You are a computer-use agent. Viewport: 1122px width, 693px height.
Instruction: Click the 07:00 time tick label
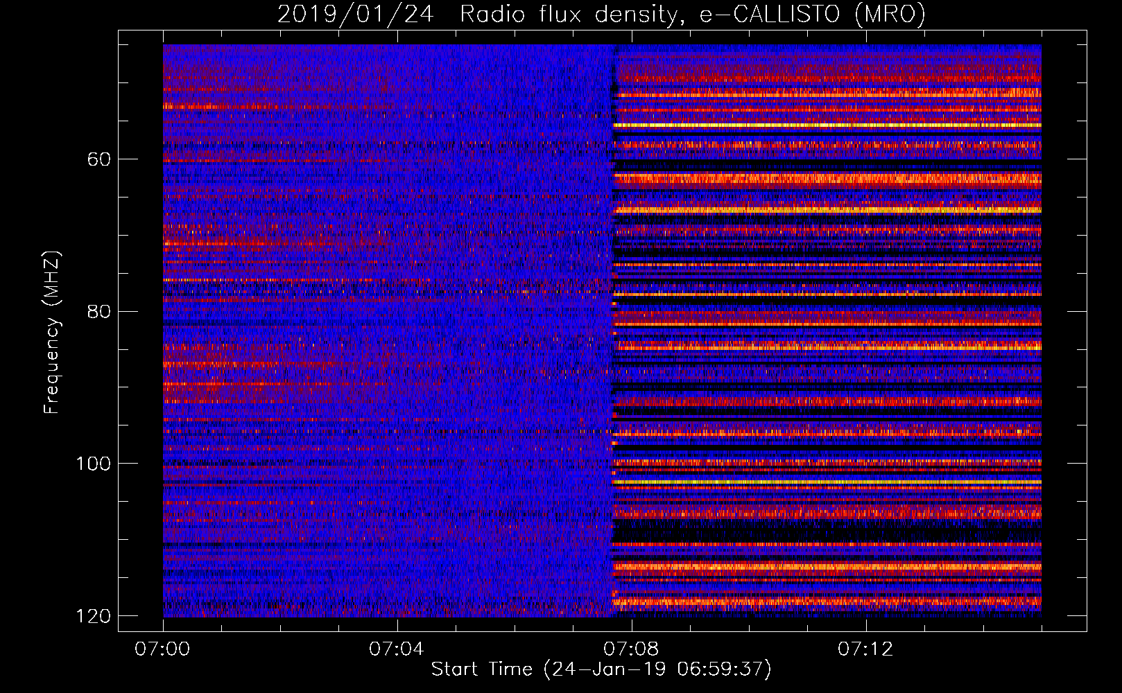click(162, 649)
